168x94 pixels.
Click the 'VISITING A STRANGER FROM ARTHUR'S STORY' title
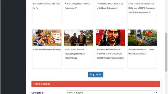110,54
